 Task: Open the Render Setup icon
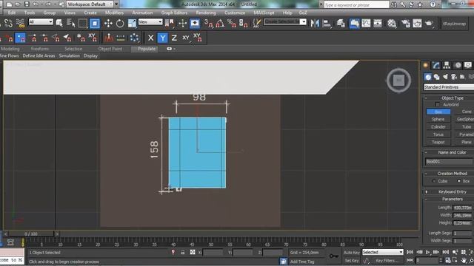[x=405, y=23]
